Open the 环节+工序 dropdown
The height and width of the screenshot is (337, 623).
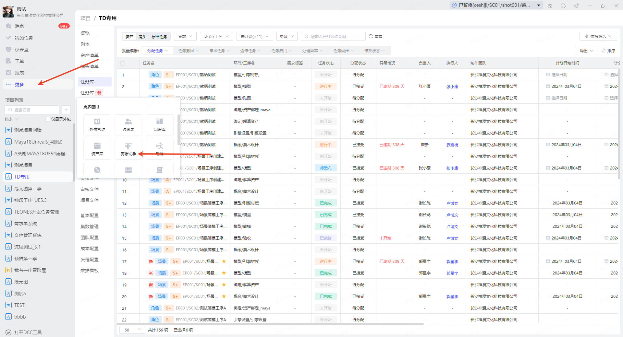[x=216, y=37]
